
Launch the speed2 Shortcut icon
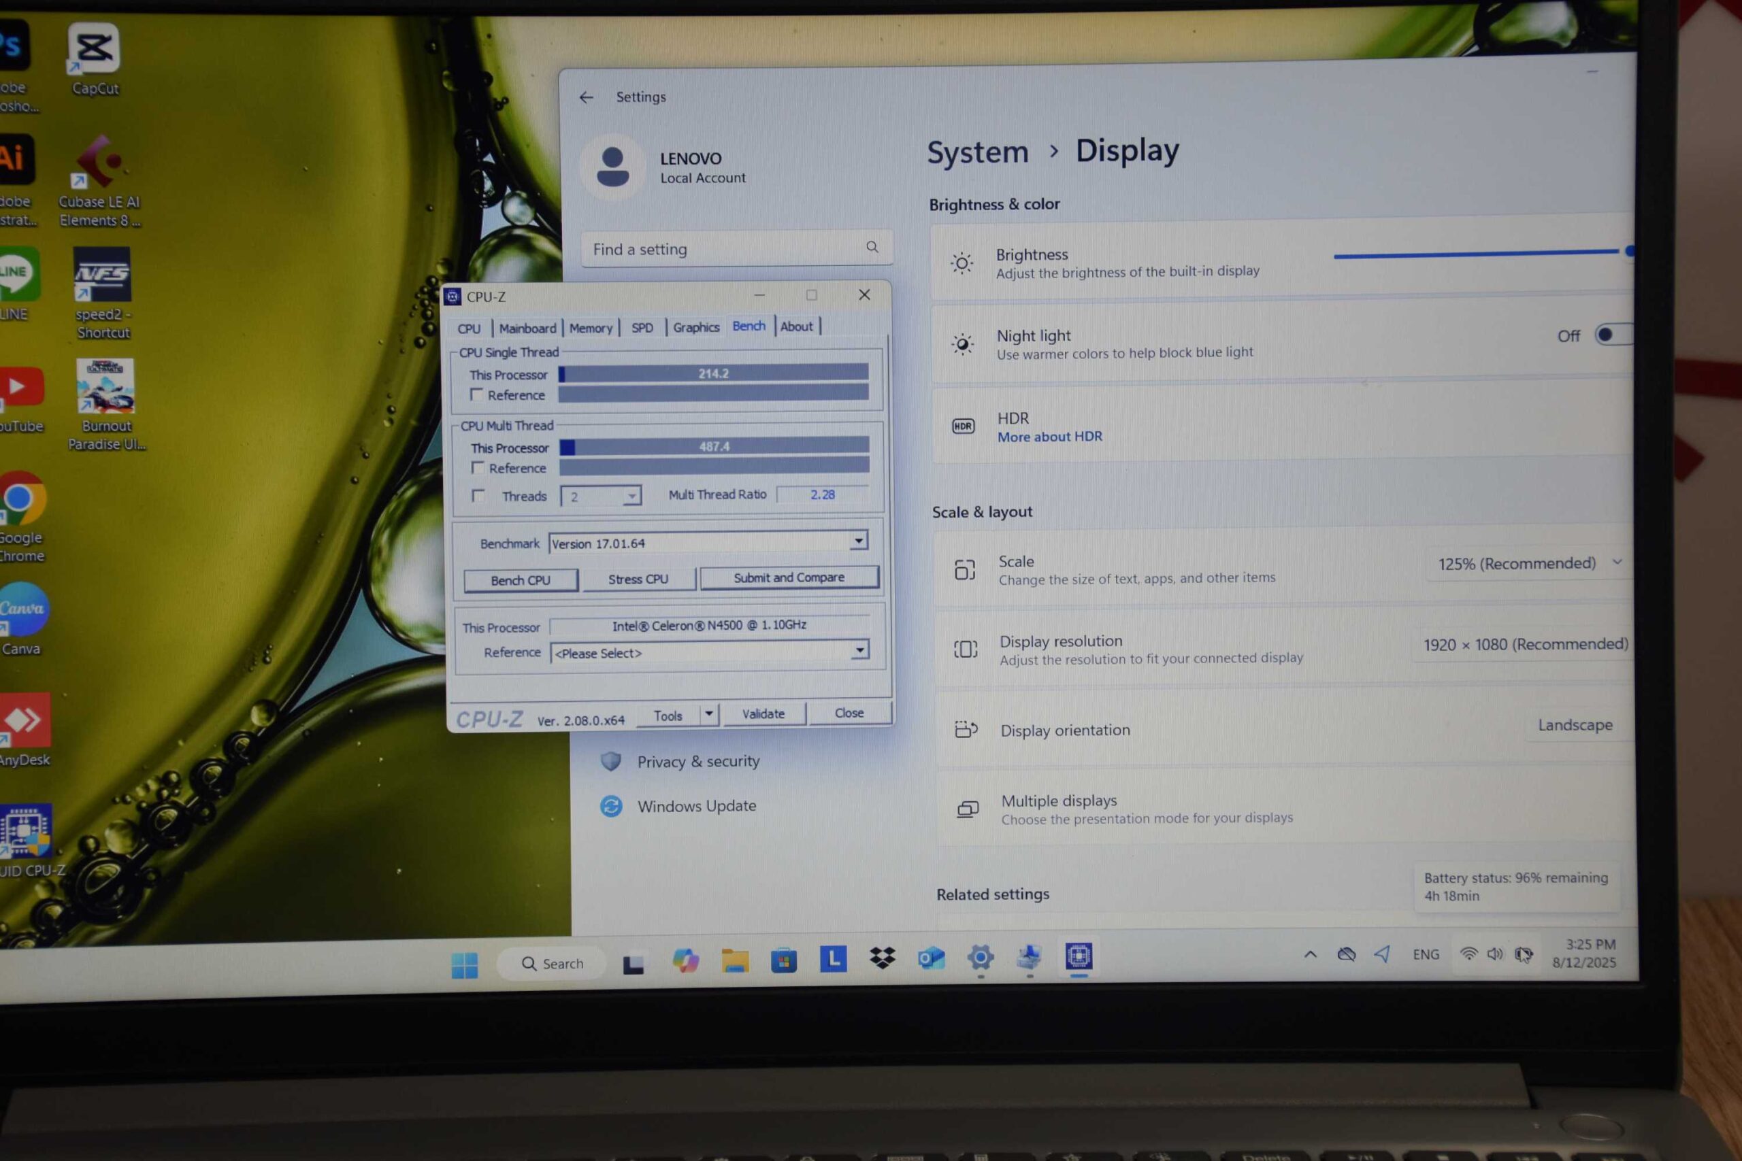102,294
